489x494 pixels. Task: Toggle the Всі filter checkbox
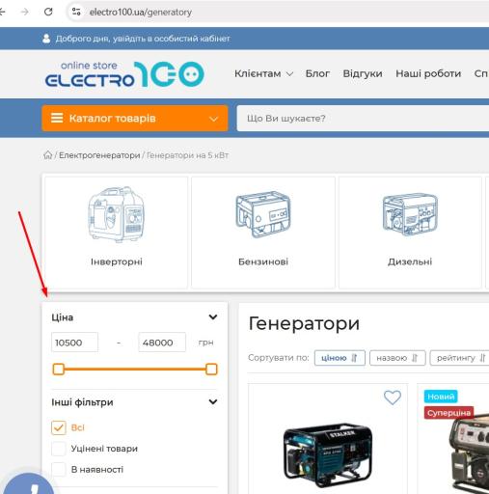pyautogui.click(x=59, y=427)
